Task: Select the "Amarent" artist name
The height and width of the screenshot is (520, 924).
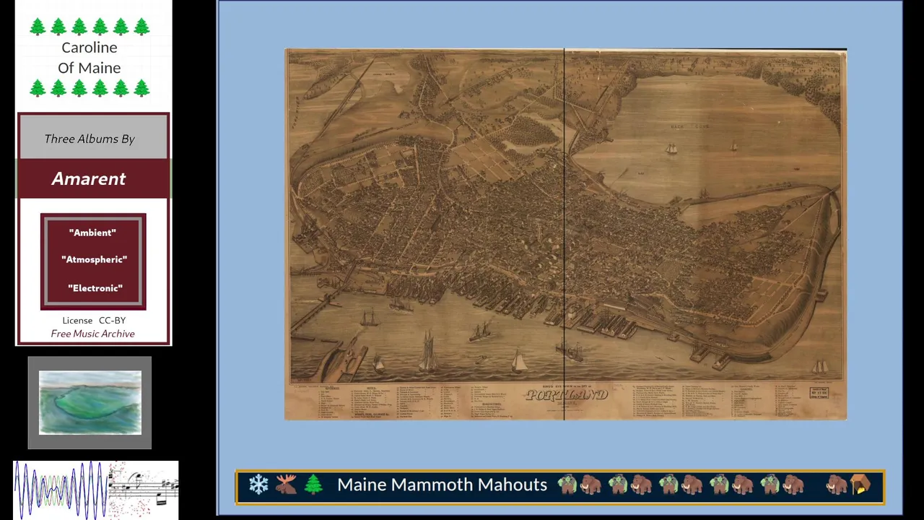Action: point(89,179)
